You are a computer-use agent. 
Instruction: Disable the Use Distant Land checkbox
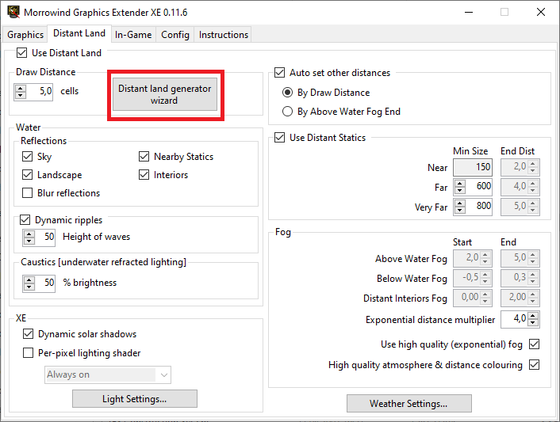(21, 53)
